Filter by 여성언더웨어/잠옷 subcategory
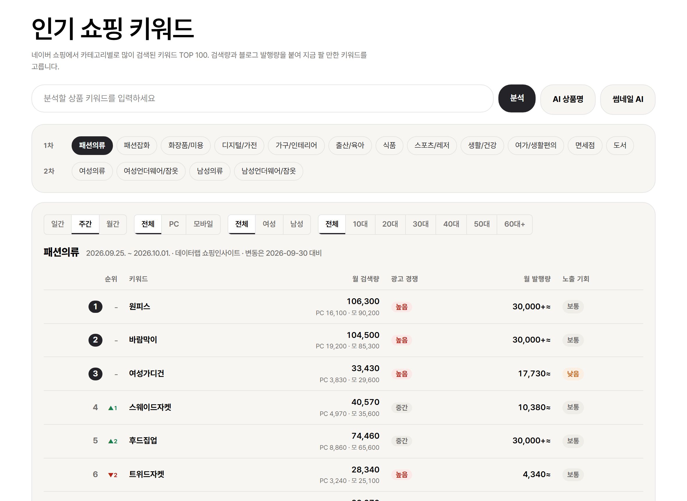 pyautogui.click(x=150, y=171)
